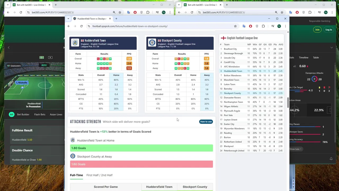The height and width of the screenshot is (191, 339).
Task: Open the Responsible Gambling link
Action: tap(319, 21)
